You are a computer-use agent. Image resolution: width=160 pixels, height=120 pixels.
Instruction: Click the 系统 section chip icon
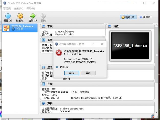[x=44, y=40]
